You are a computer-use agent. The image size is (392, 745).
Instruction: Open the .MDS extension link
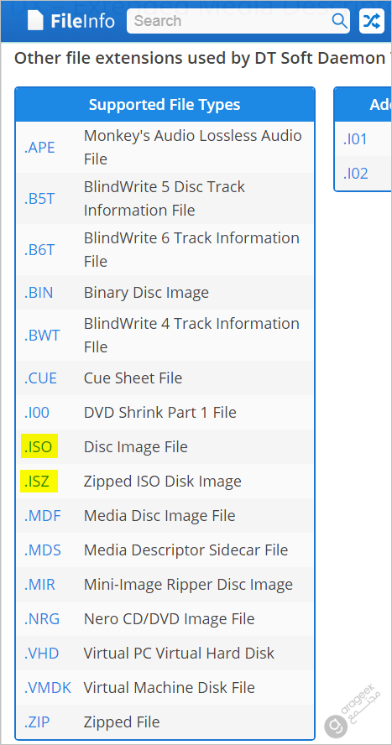pos(42,550)
